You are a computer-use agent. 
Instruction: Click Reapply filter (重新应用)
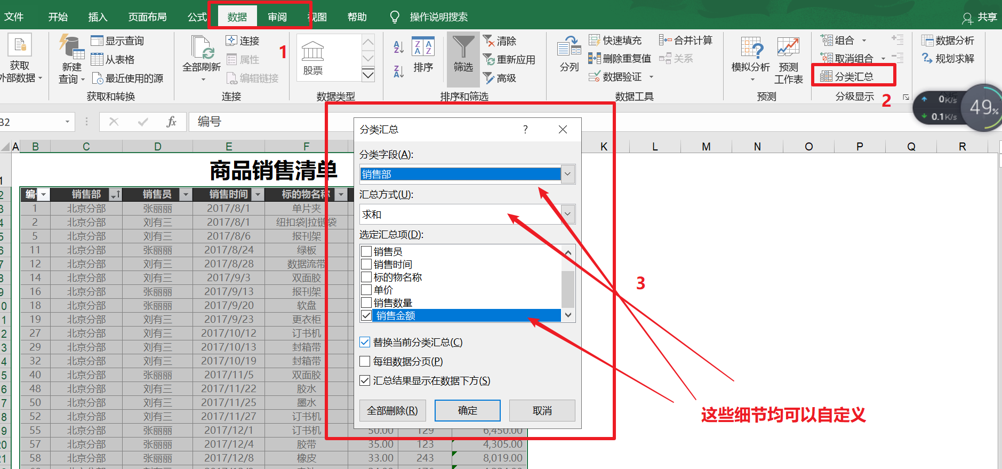coord(509,59)
